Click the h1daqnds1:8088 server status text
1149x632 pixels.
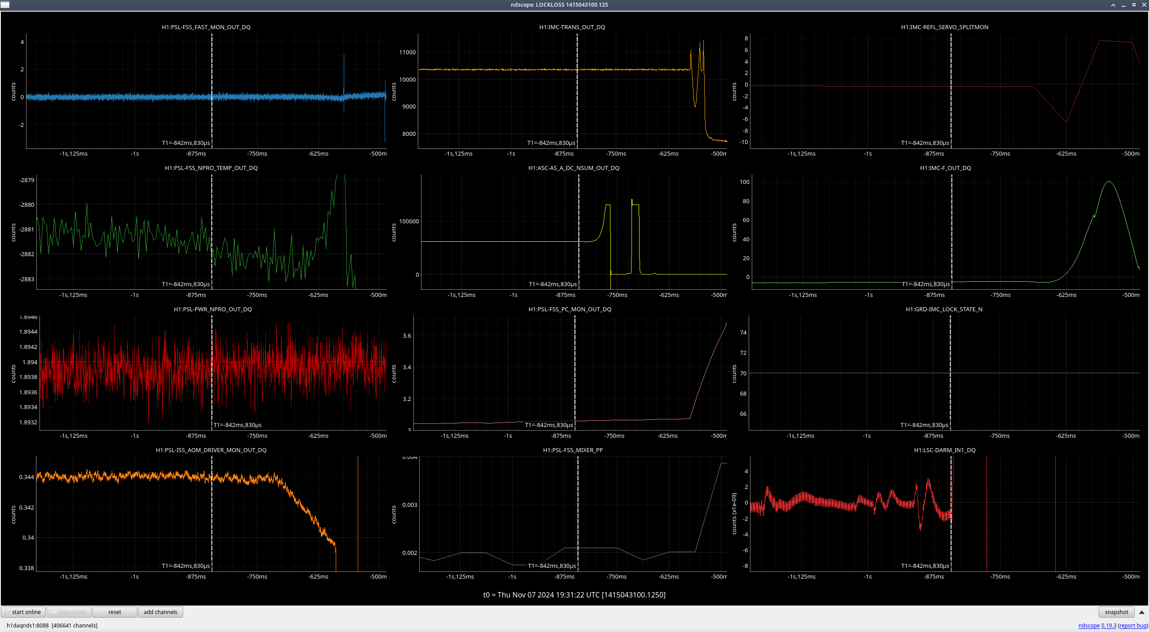27,625
